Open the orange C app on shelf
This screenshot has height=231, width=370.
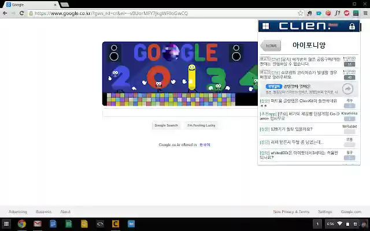tap(116, 223)
